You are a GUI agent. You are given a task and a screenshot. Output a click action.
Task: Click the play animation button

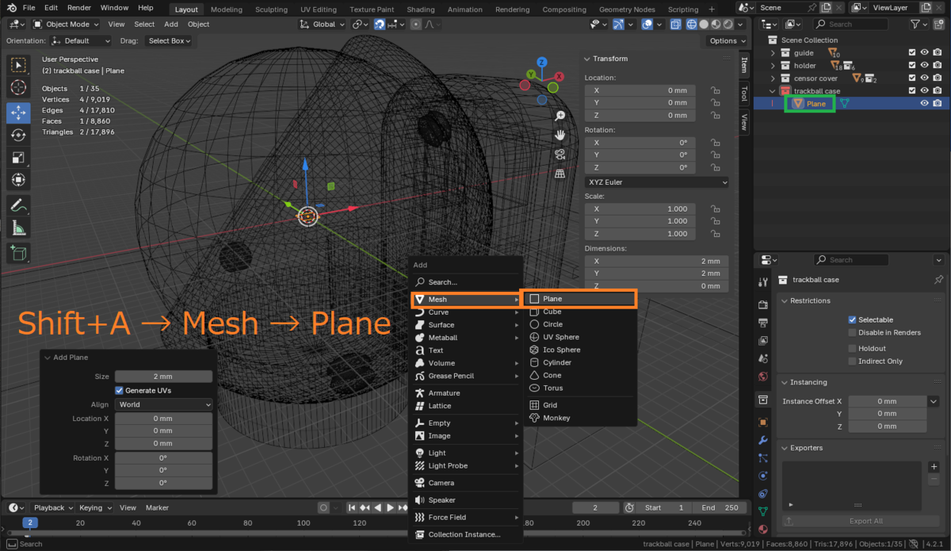pyautogui.click(x=390, y=507)
